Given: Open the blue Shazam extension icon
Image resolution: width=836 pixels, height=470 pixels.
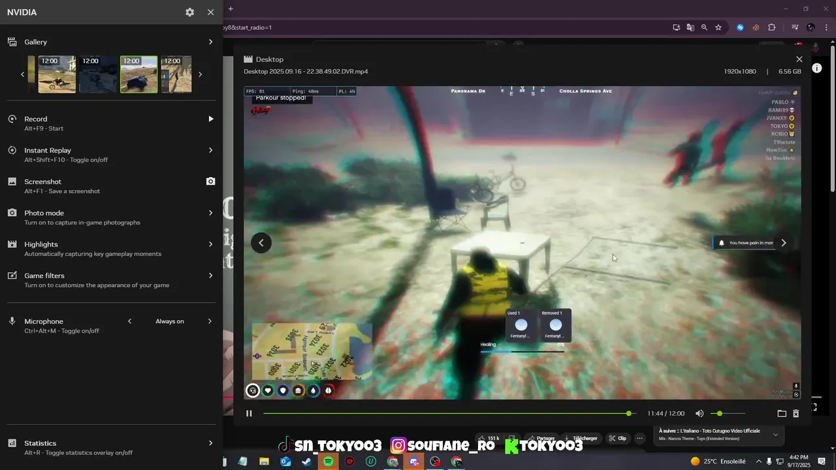Looking at the screenshot, I should (x=740, y=27).
